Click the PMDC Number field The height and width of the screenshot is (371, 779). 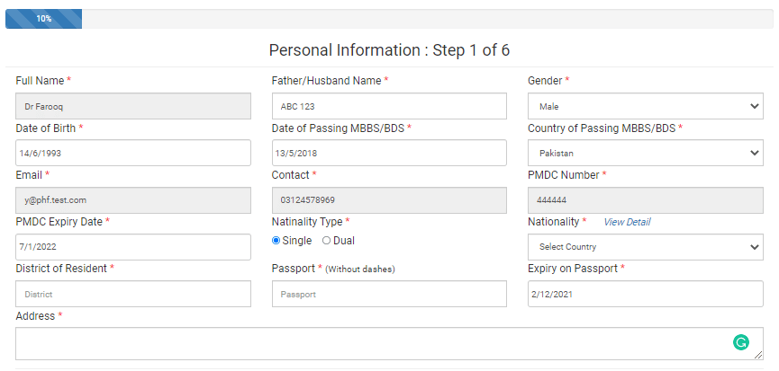(x=646, y=200)
